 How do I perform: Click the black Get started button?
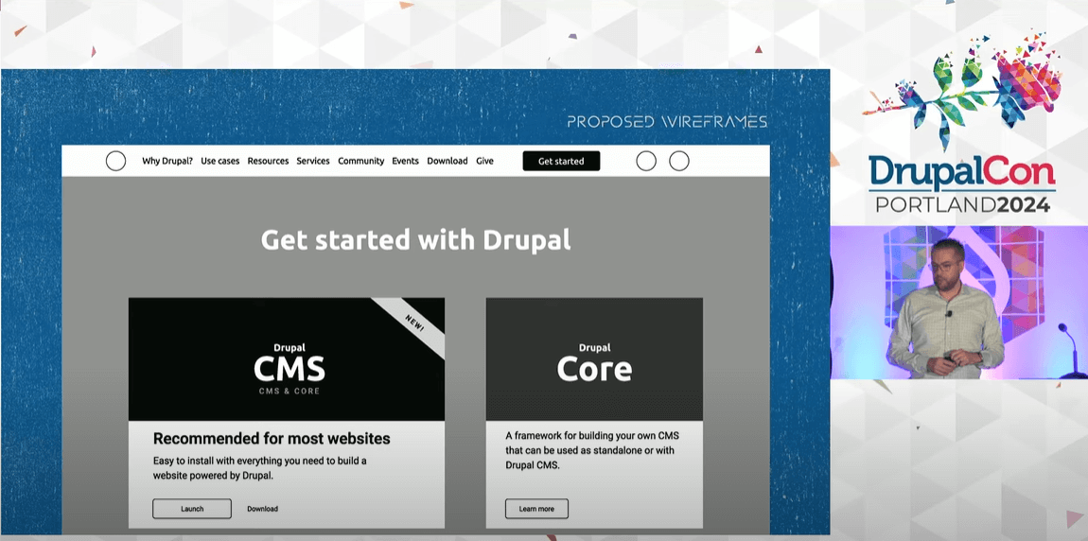click(561, 161)
